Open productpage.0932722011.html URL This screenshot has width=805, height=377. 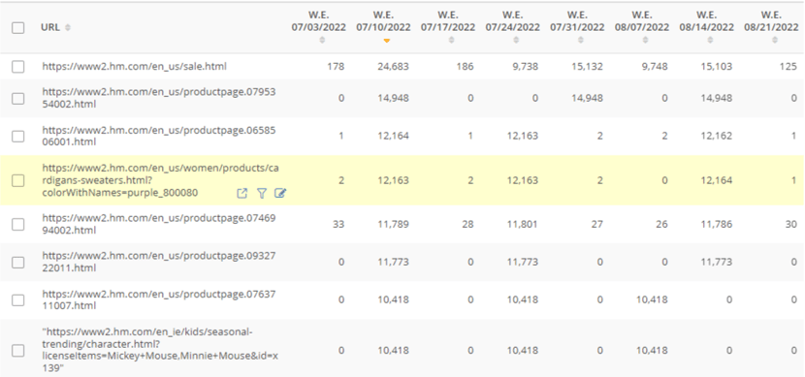[x=159, y=262]
